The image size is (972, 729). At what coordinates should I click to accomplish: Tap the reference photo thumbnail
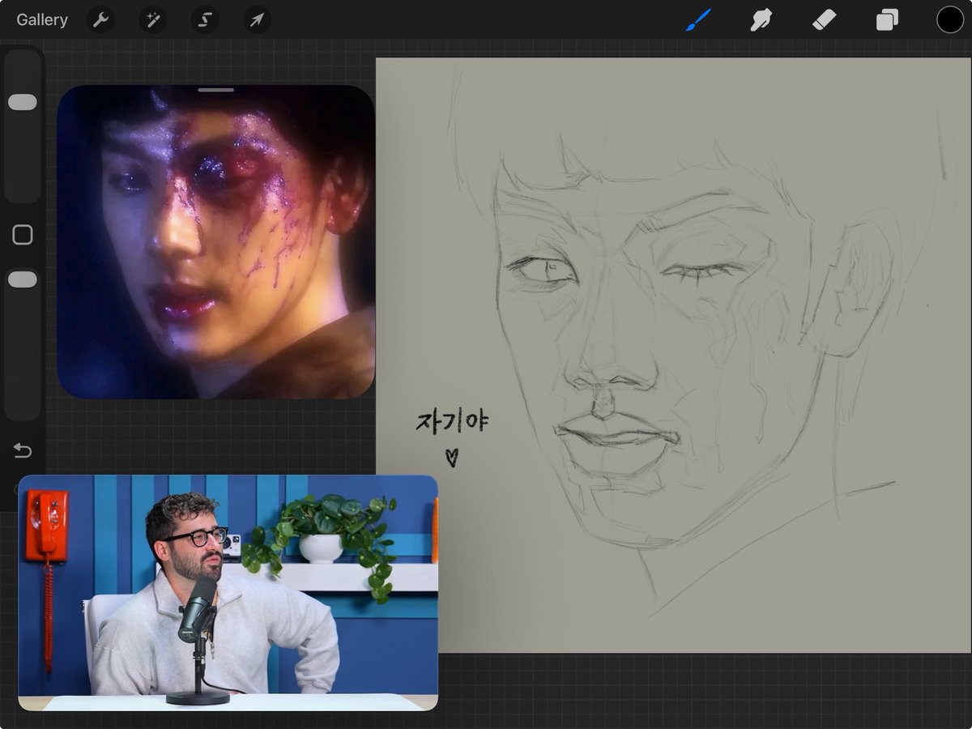[215, 242]
